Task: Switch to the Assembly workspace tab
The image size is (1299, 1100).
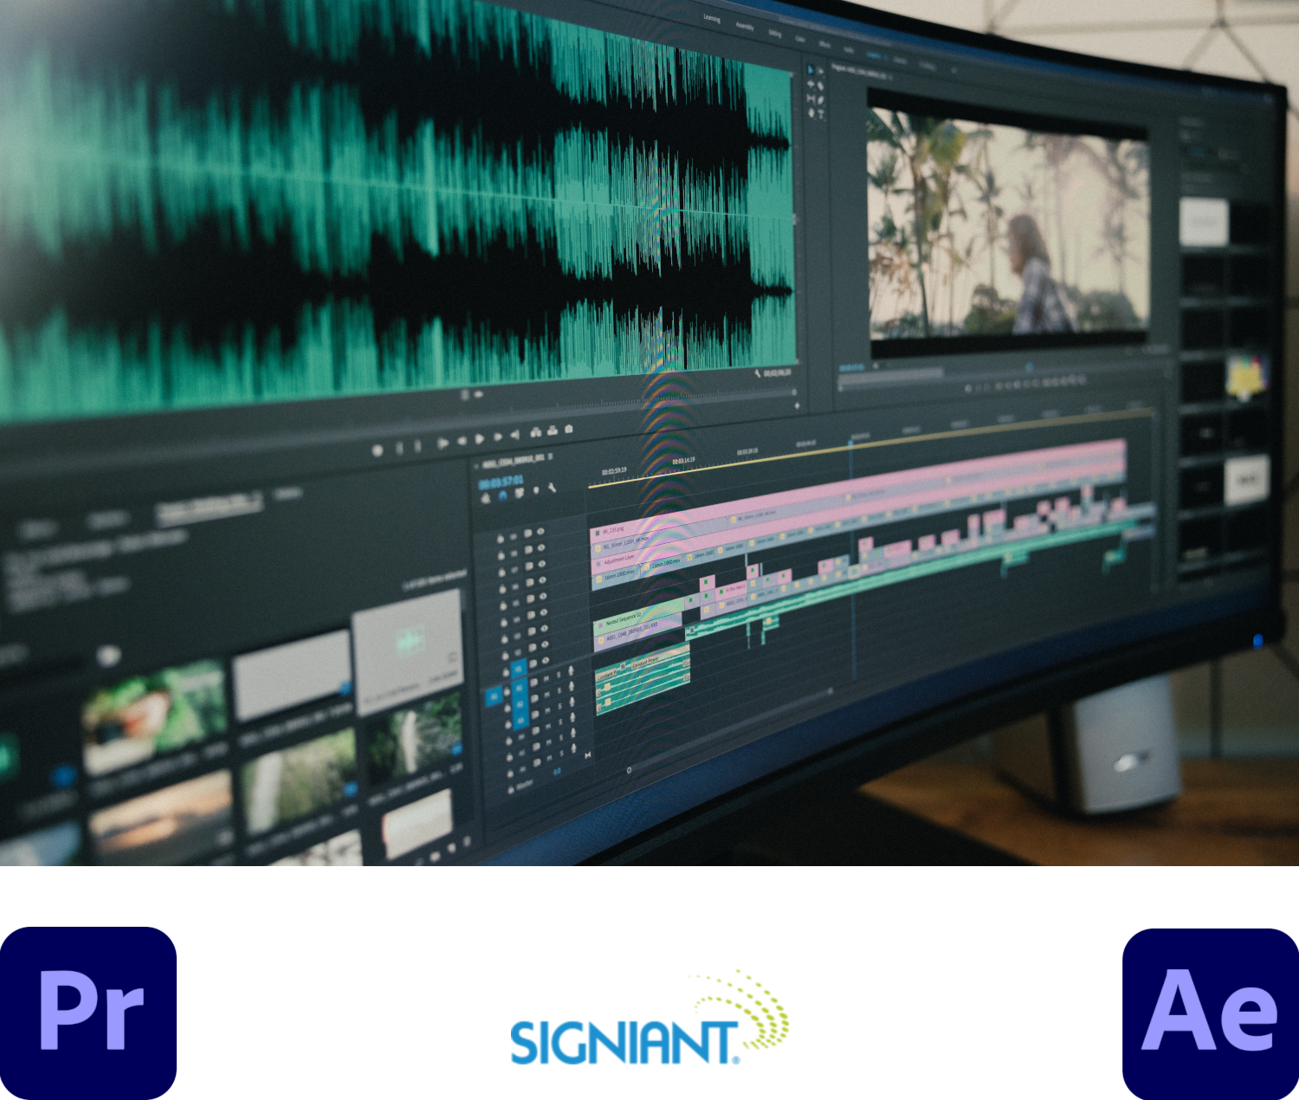Action: pyautogui.click(x=745, y=26)
